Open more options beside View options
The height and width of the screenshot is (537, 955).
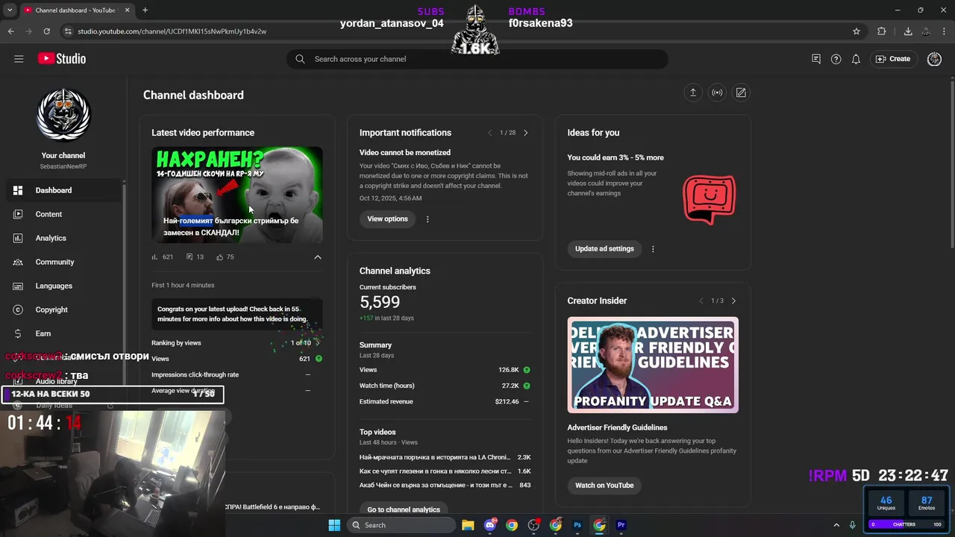428,219
